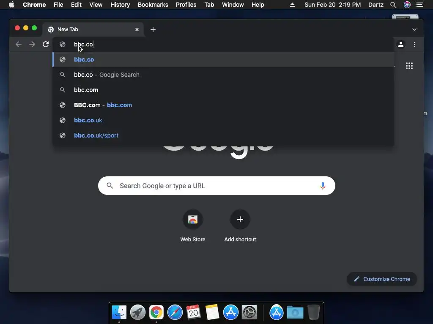Close the New Tab tab
This screenshot has height=324, width=433.
point(137,30)
